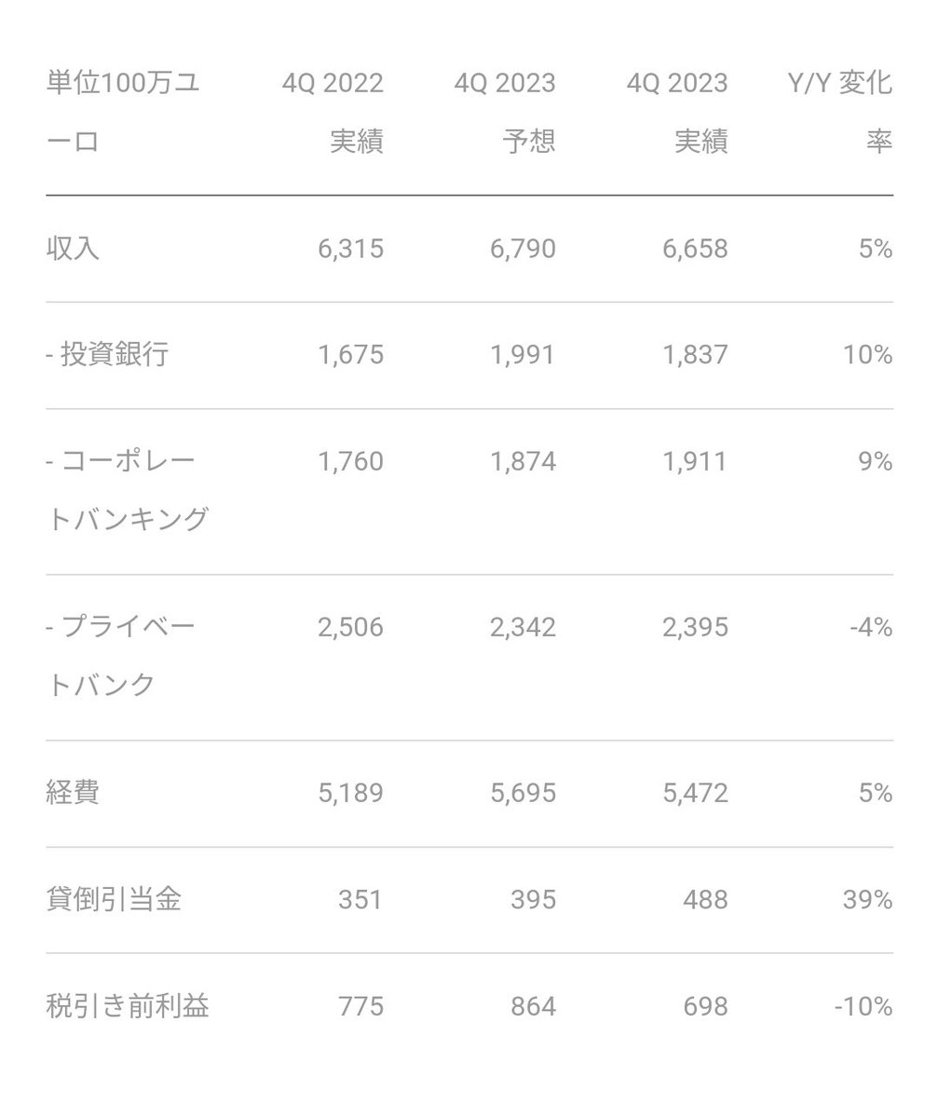The height and width of the screenshot is (1118, 937).
Task: Select the 698 pre-tax profit actual value
Action: (703, 1005)
